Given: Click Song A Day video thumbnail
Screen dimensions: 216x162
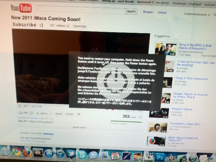Looking at the screenshot, I should 166,49.
